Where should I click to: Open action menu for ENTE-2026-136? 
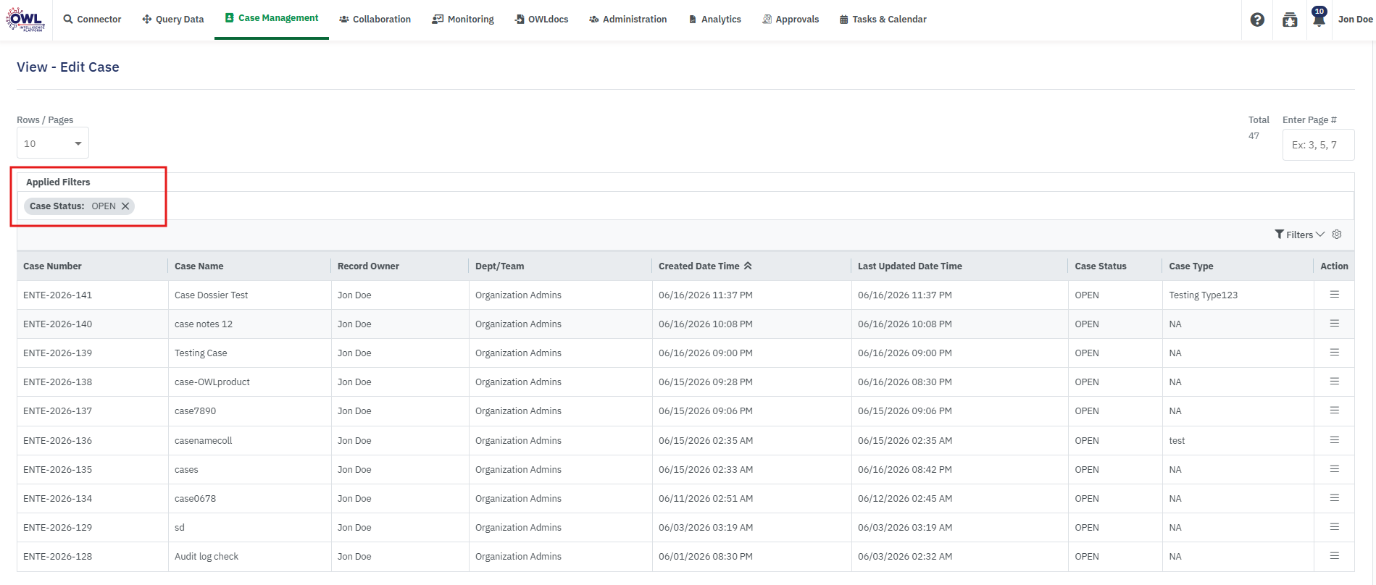click(1334, 440)
